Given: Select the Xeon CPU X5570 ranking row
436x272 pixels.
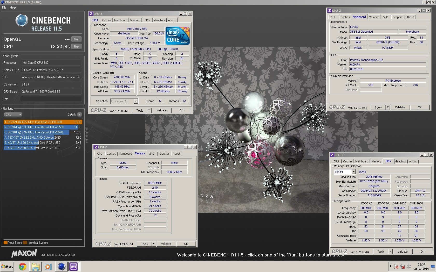Looking at the screenshot, I should pos(43,132).
